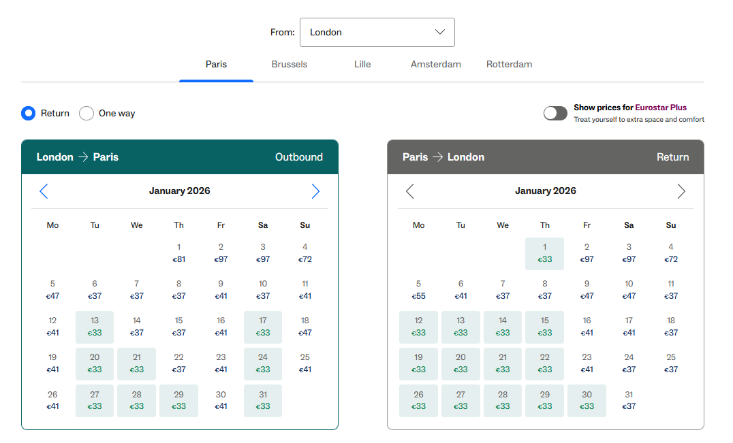Viewport: 733px width, 443px height.
Task: Go to previous month on outbound calendar
Action: coord(44,191)
